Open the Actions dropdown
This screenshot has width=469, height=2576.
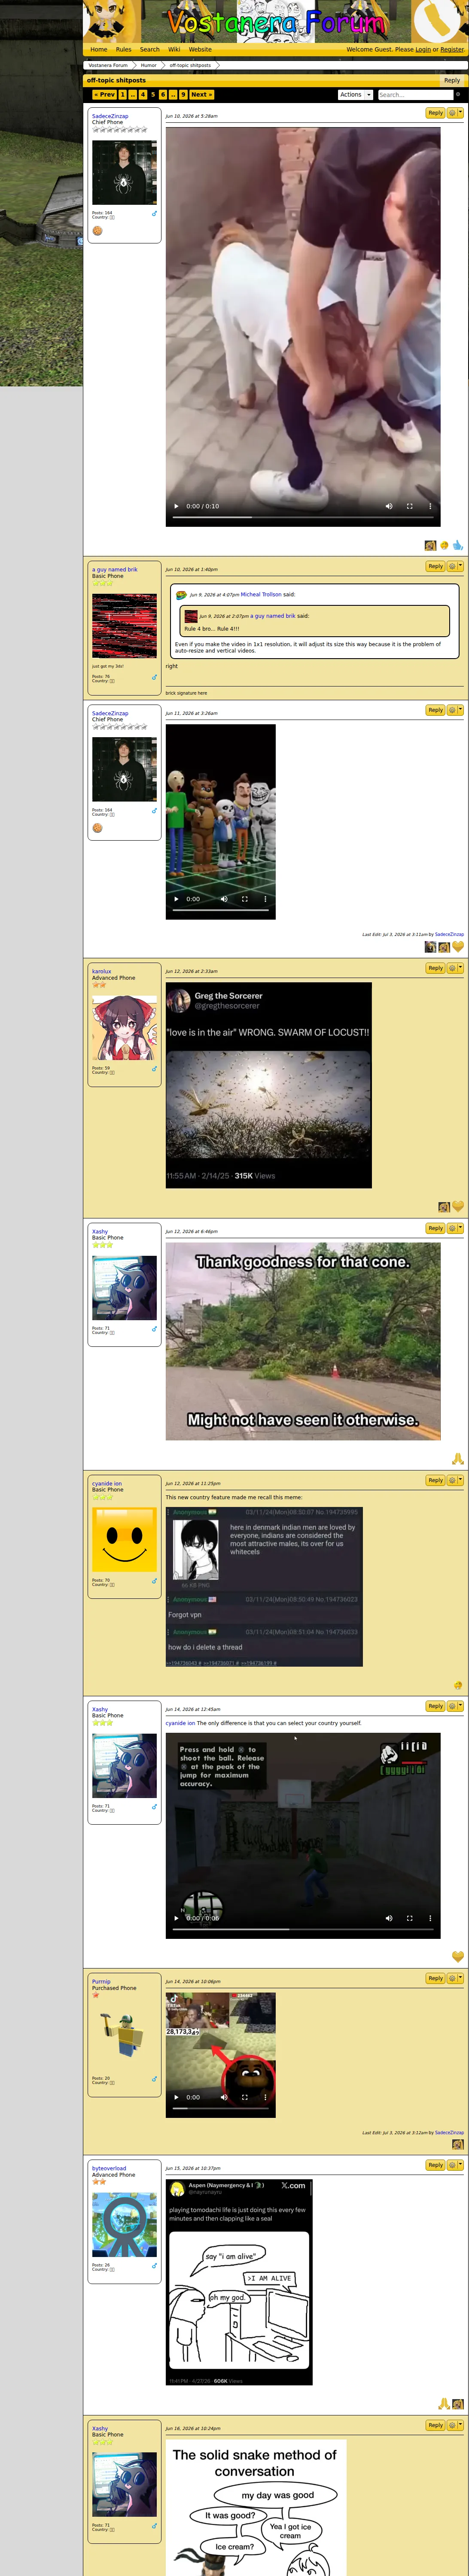click(355, 95)
